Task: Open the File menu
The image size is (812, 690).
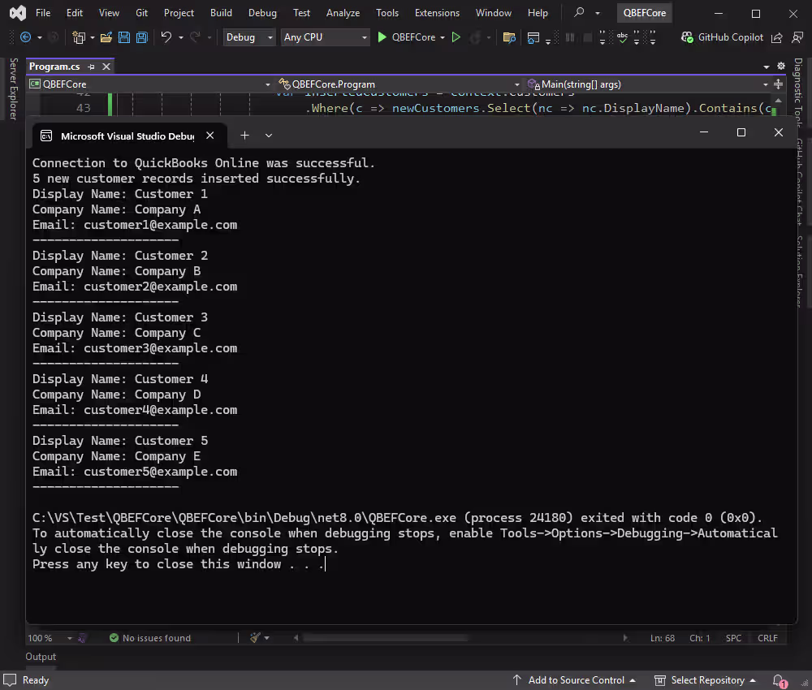Action: (43, 13)
